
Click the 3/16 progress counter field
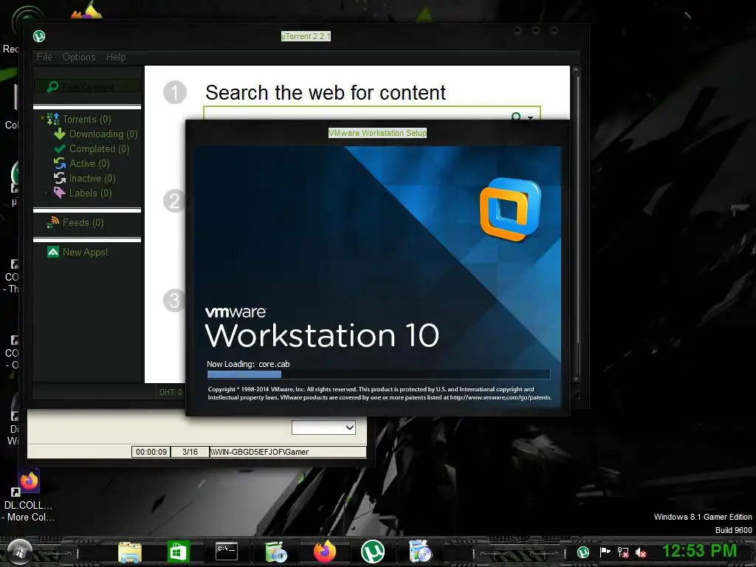click(190, 452)
